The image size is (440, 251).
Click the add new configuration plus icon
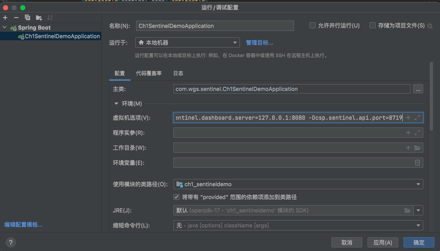(5, 18)
